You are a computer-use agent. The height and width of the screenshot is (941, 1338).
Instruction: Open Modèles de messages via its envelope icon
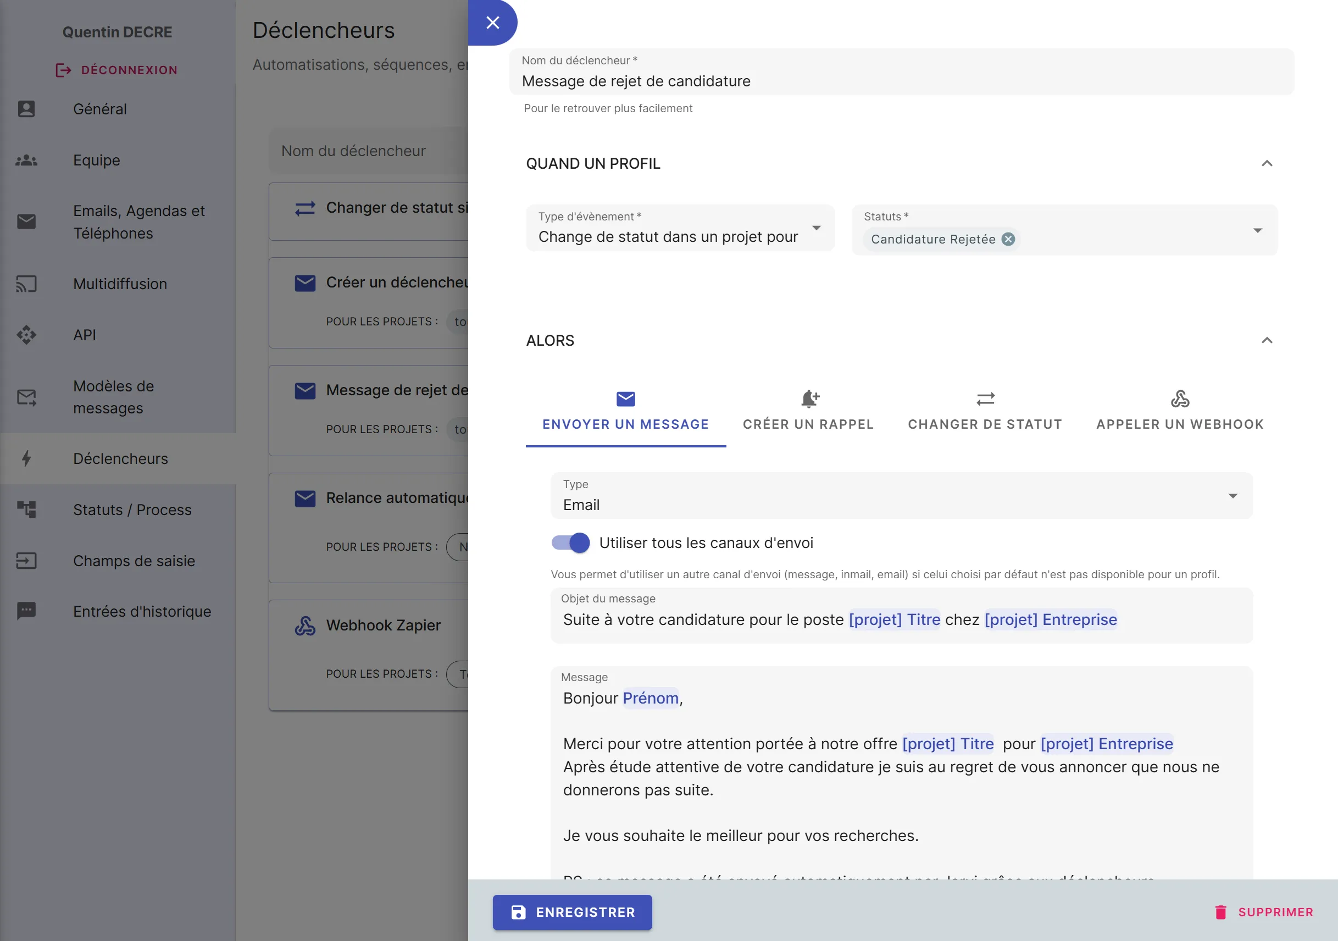(x=26, y=397)
